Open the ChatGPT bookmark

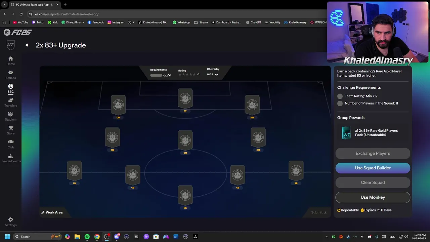click(253, 23)
